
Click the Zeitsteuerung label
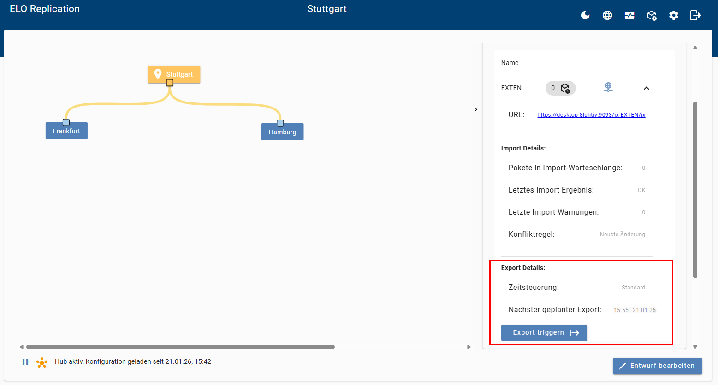(534, 287)
